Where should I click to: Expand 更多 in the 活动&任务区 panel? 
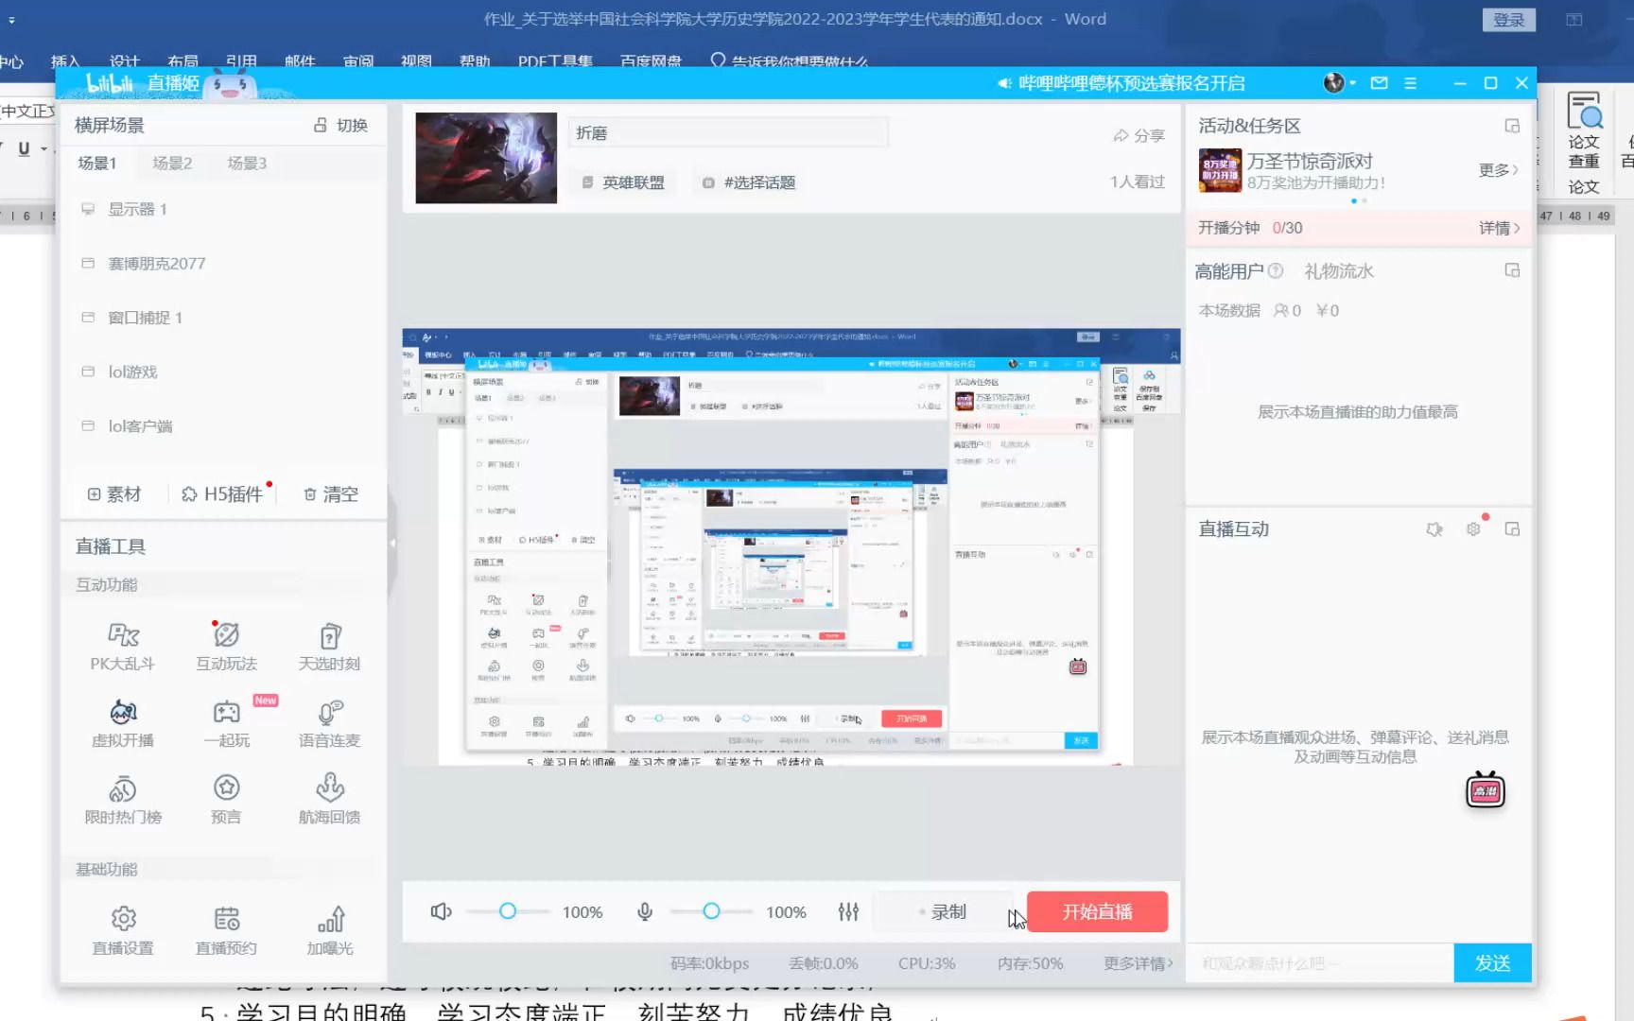pos(1498,170)
